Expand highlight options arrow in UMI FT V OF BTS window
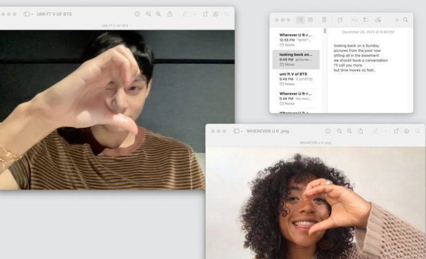The image size is (426, 259). 195,14
